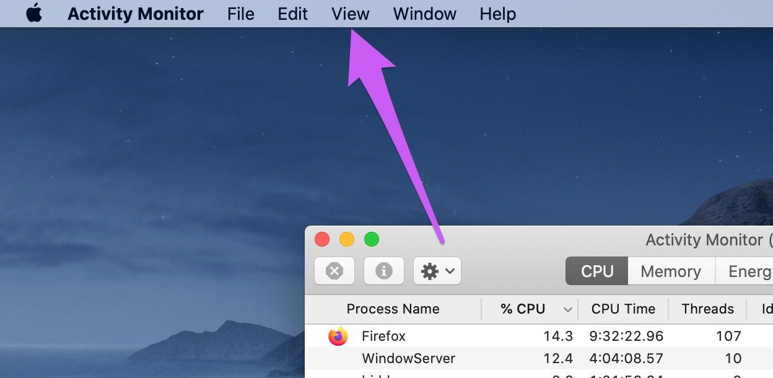Open the File menu

(241, 14)
